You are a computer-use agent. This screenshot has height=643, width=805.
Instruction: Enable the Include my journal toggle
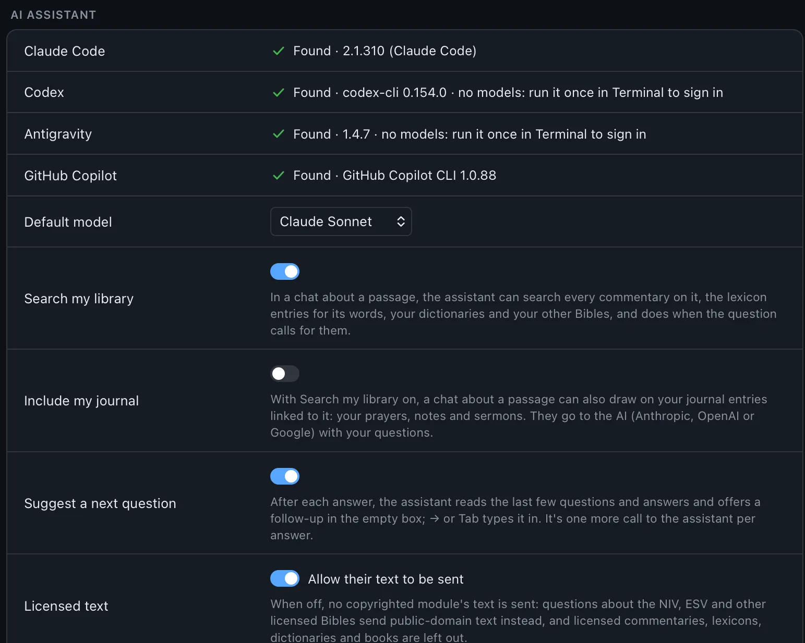click(x=285, y=374)
